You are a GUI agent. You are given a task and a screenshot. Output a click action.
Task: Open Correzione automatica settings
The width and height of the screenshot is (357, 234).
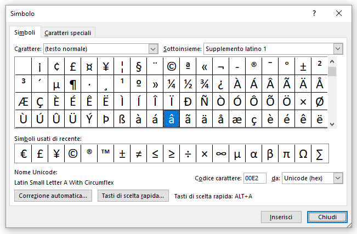(53, 196)
